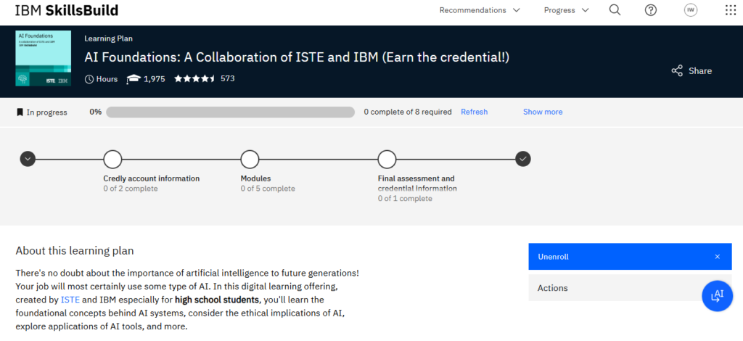Select the Modules step circle
The height and width of the screenshot is (341, 743).
(x=250, y=159)
